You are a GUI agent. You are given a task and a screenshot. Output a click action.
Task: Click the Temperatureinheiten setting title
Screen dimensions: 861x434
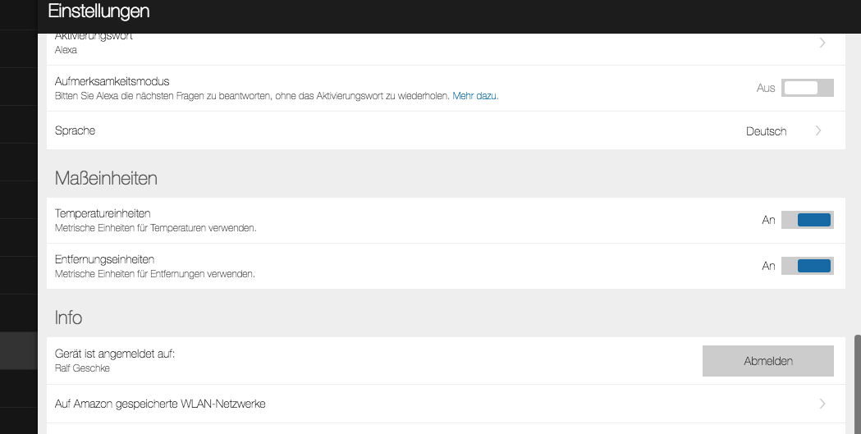coord(103,213)
